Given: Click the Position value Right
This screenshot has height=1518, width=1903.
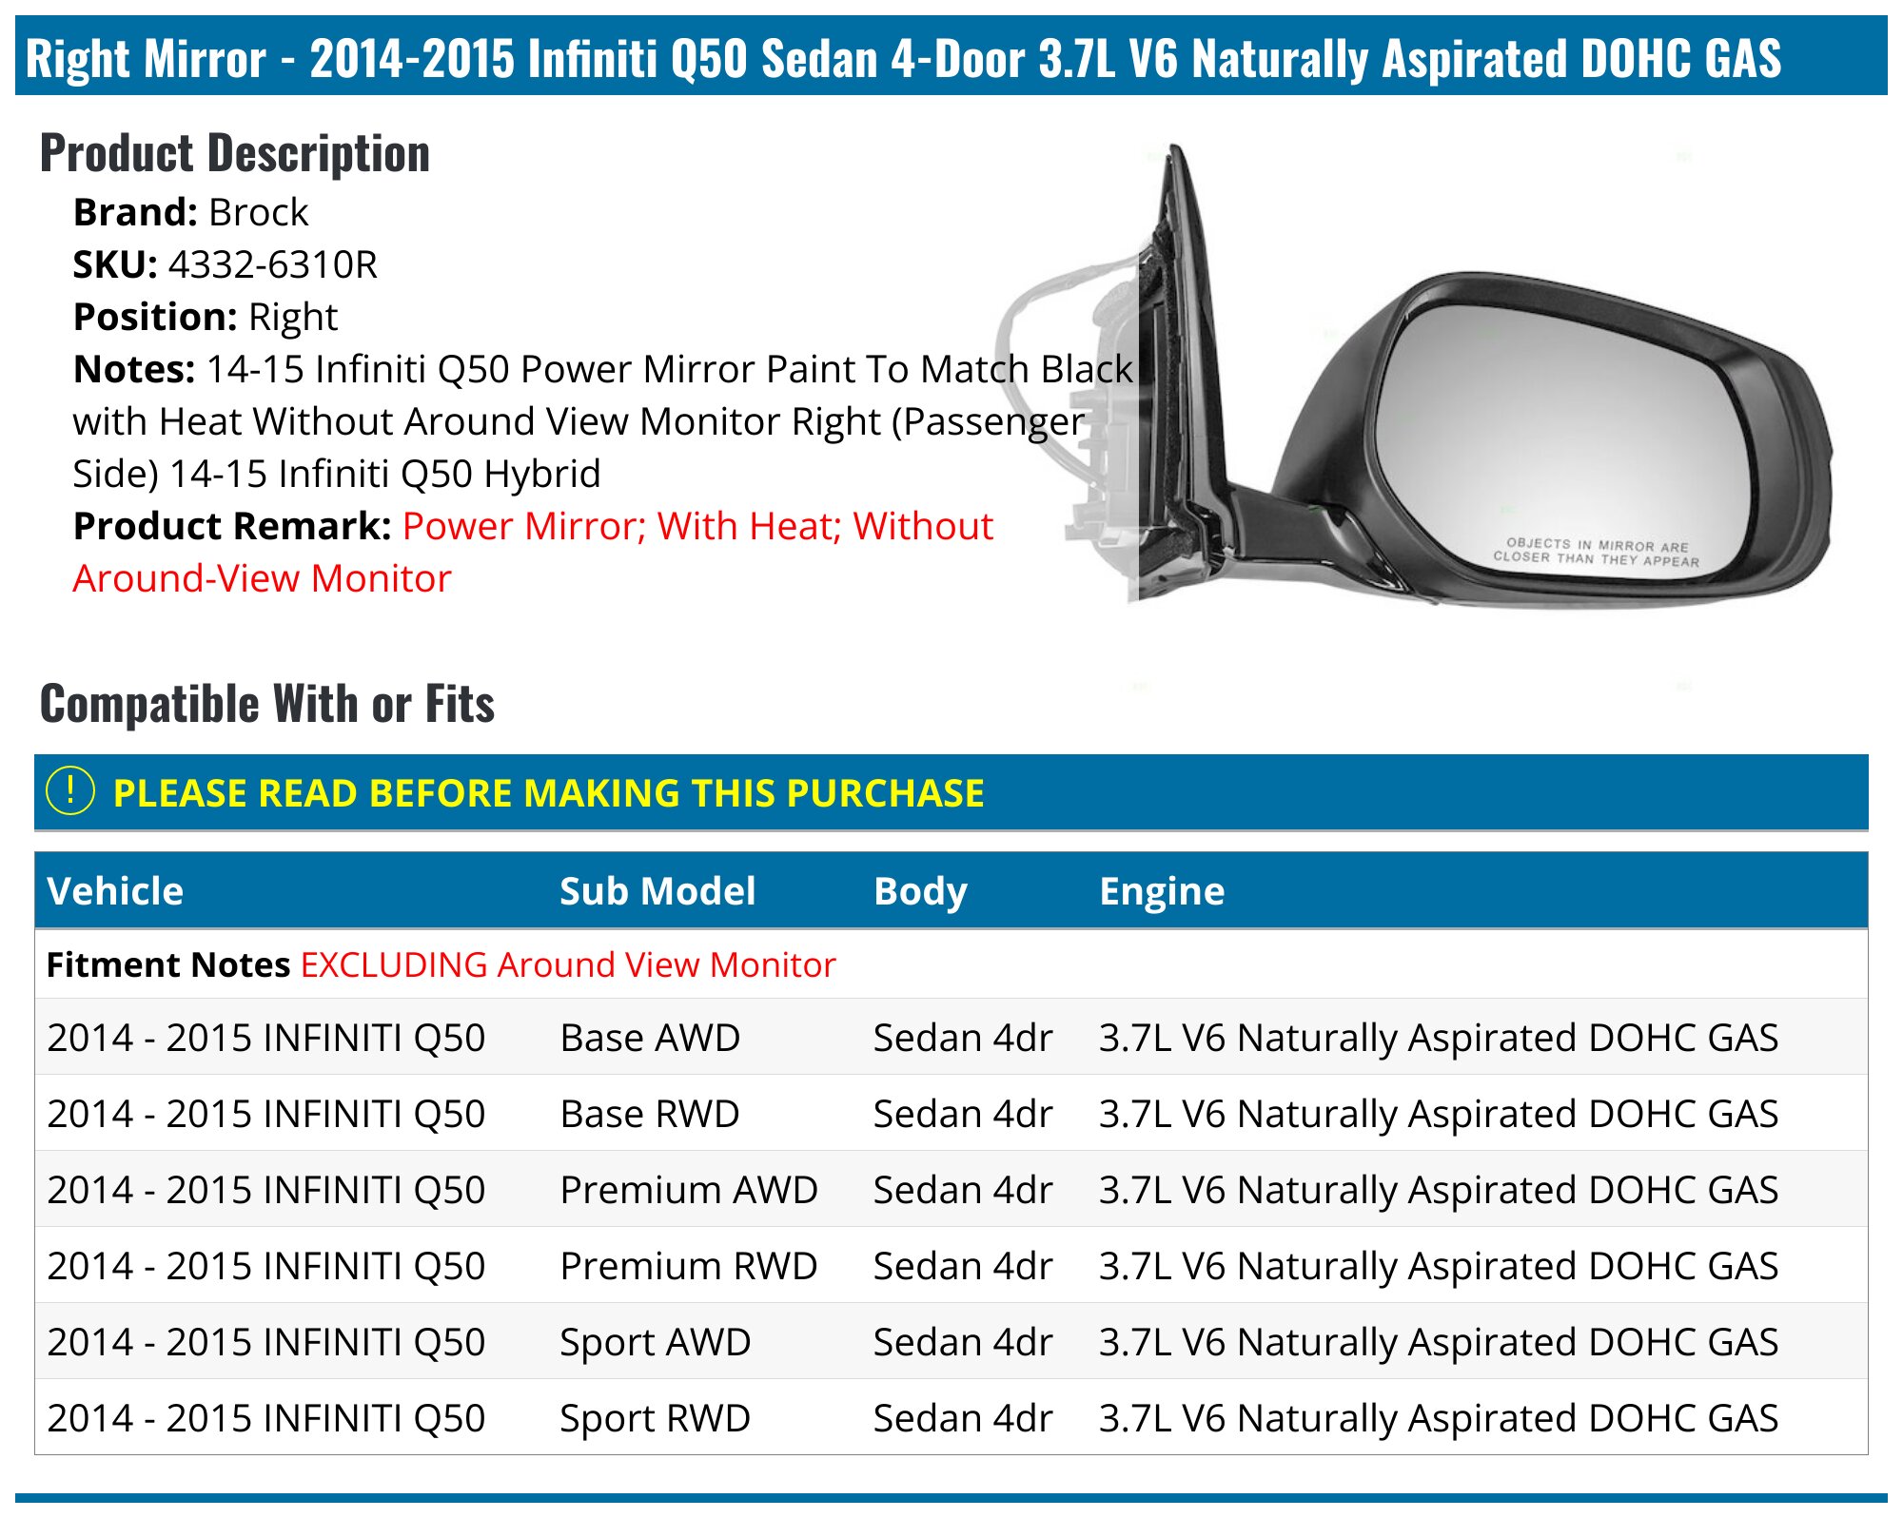Looking at the screenshot, I should pyautogui.click(x=293, y=318).
